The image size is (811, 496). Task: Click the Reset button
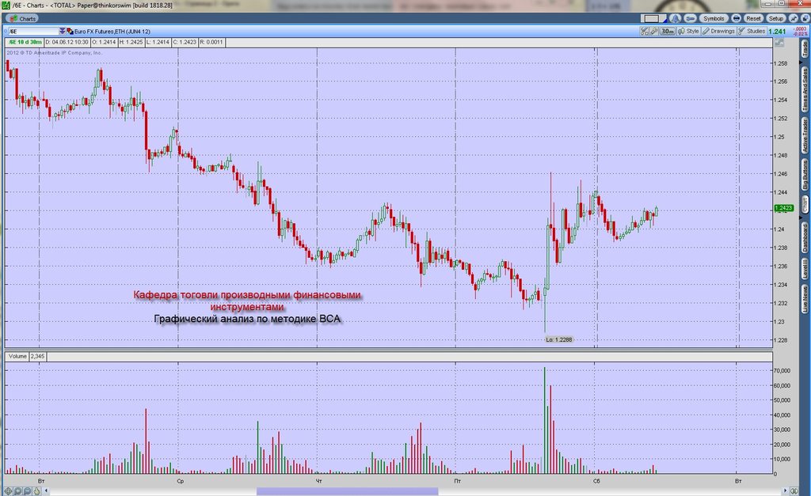pyautogui.click(x=753, y=19)
